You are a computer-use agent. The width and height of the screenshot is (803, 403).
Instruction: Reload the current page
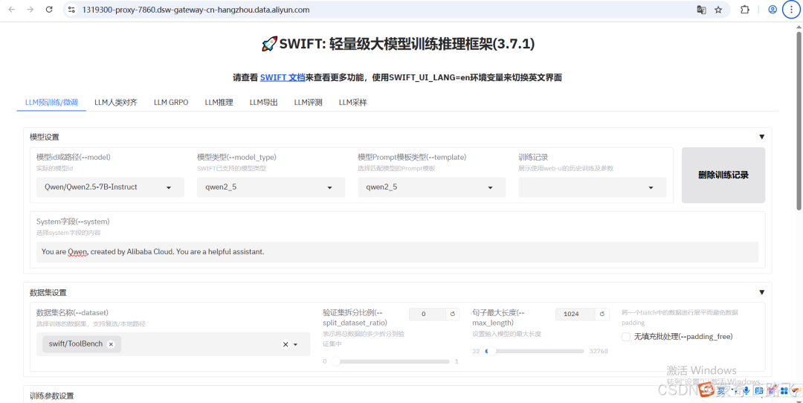click(x=49, y=10)
